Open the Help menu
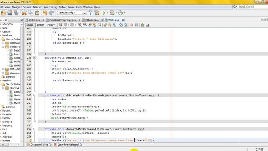Viewport: 268px width, 151px height. point(97,7)
